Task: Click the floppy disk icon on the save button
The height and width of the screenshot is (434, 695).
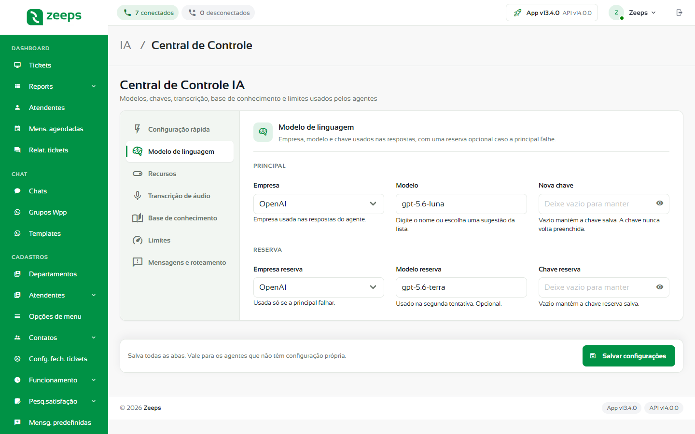Action: [593, 356]
